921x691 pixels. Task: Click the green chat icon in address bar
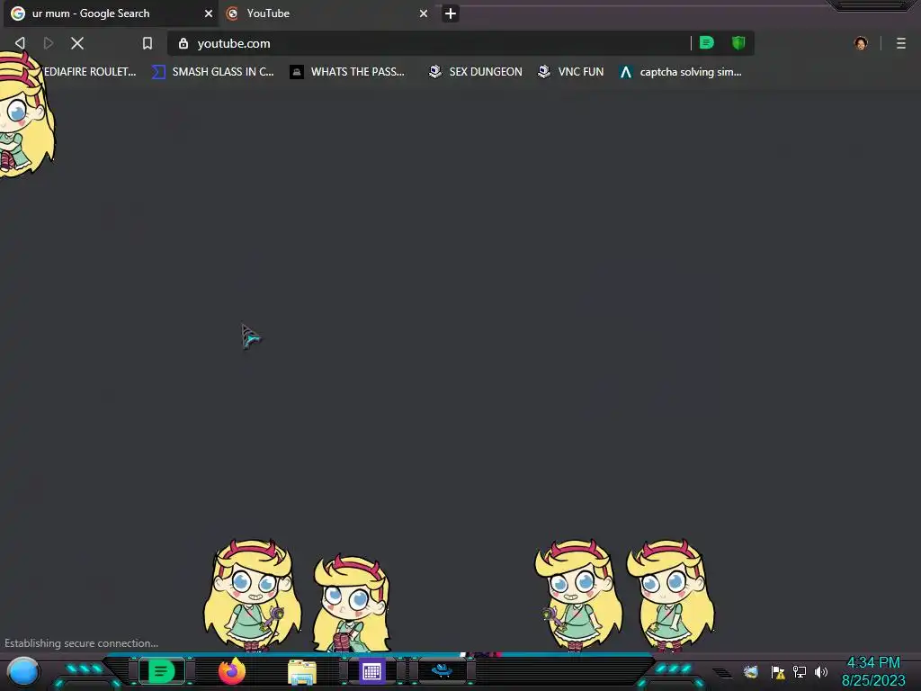tap(707, 42)
